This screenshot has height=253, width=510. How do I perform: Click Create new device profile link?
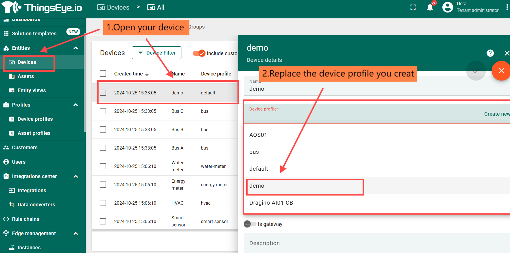(496, 114)
